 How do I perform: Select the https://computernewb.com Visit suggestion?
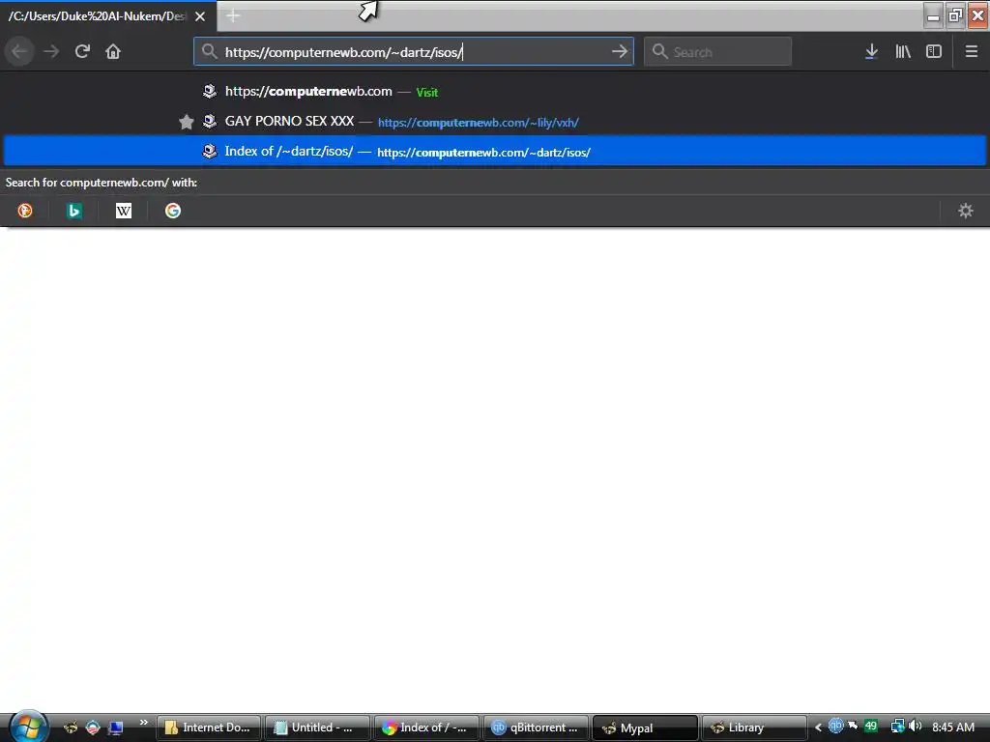[495, 92]
